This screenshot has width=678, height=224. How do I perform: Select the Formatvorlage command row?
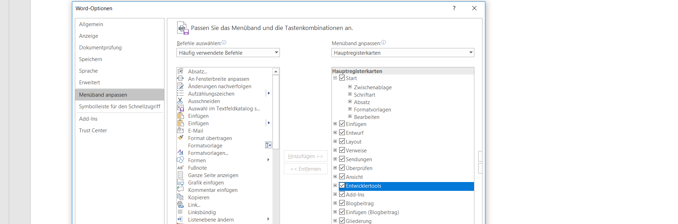(x=224, y=145)
